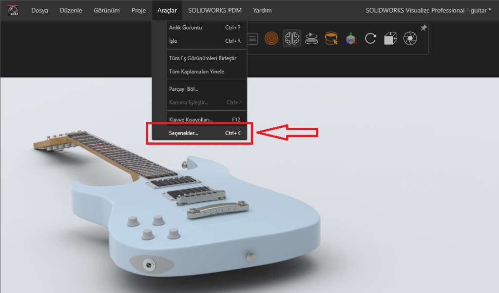Open the Görünüm menu
499x293 pixels.
coord(106,10)
